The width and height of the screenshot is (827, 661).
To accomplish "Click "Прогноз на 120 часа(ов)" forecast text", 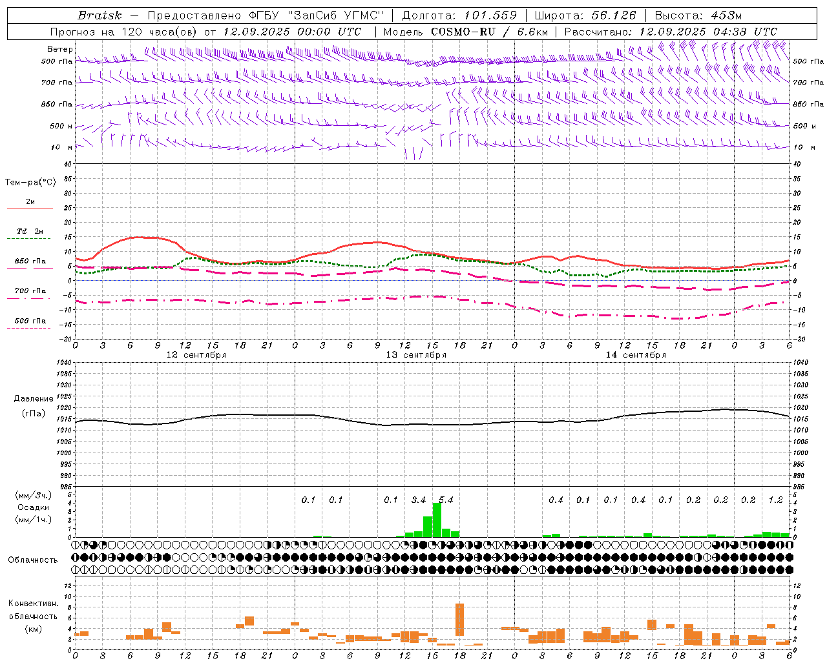I will [125, 32].
